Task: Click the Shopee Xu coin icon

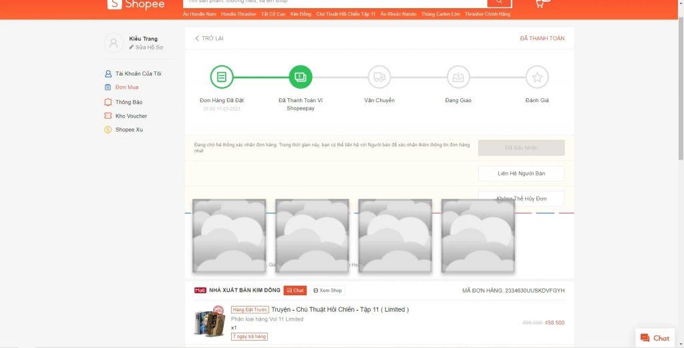Action: coord(108,130)
